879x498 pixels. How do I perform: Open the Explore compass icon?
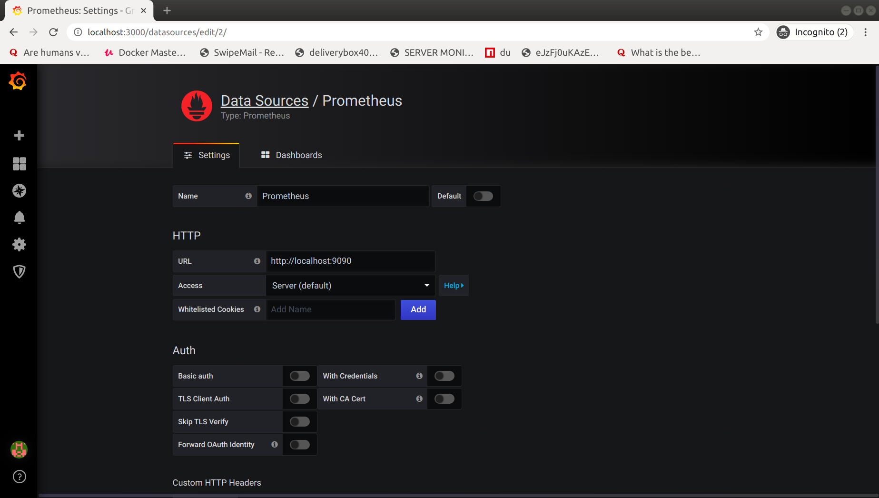(19, 191)
